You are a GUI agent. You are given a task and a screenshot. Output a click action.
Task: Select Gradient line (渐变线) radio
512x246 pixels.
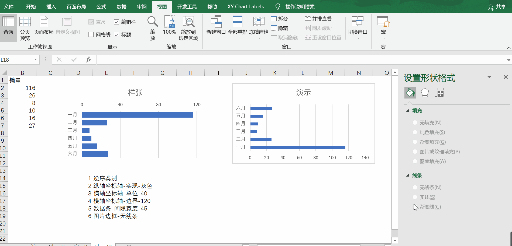point(415,207)
